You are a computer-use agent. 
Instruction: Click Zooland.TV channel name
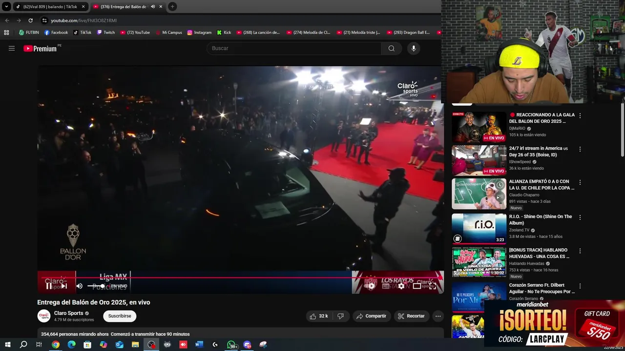[519, 230]
